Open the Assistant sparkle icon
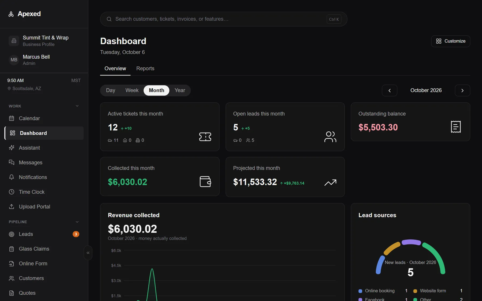The image size is (482, 301). [x=12, y=148]
